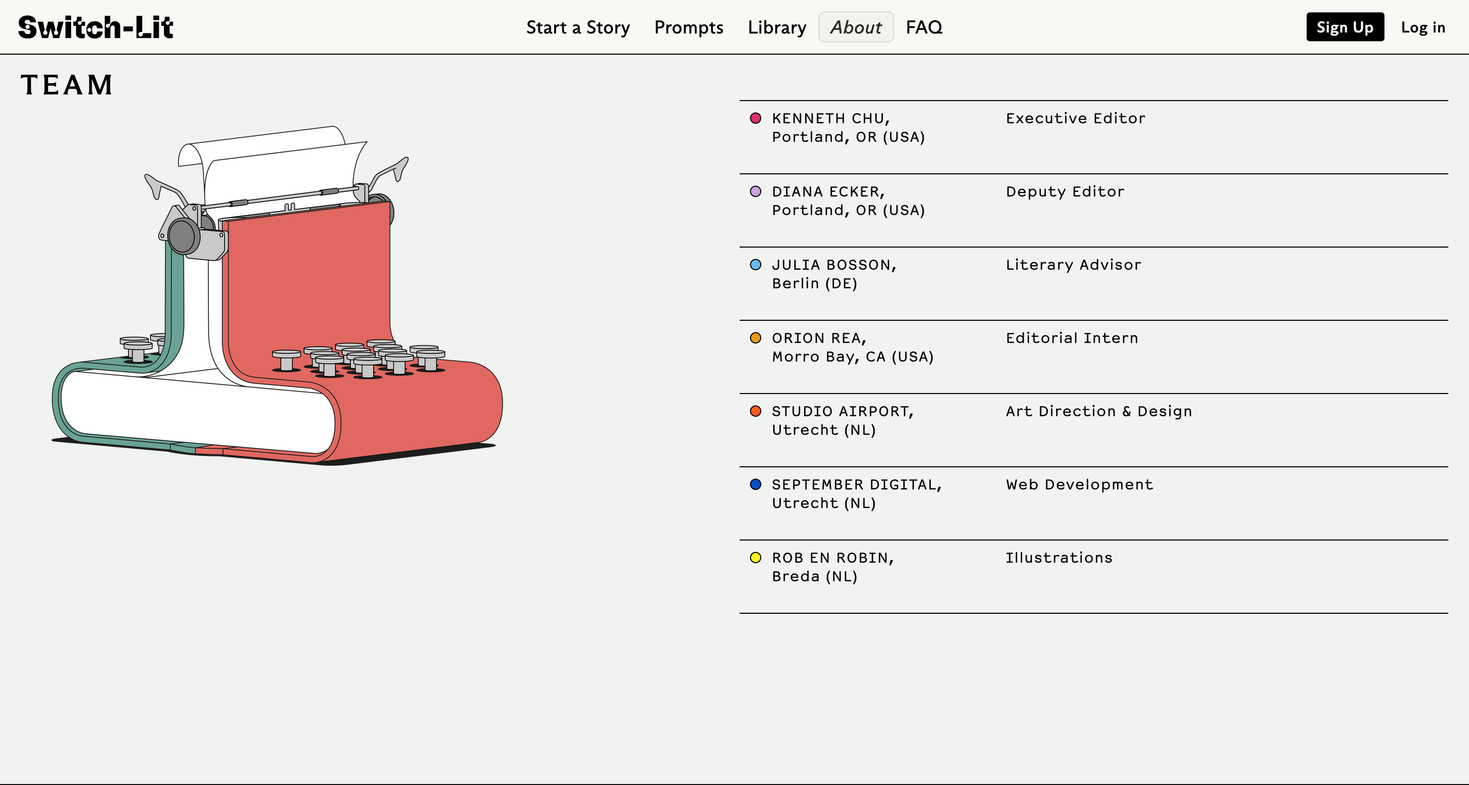The image size is (1469, 785).
Task: Click the light blue dot beside Julia Bosson
Action: 755,265
